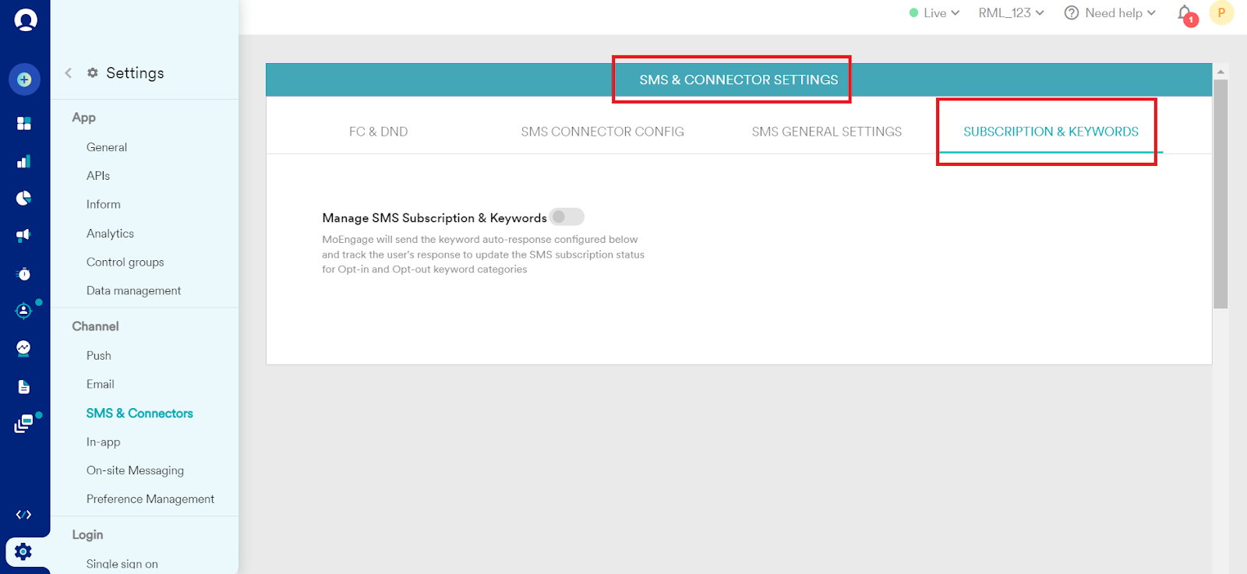Click the Settings title text
The width and height of the screenshot is (1247, 574).
135,73
